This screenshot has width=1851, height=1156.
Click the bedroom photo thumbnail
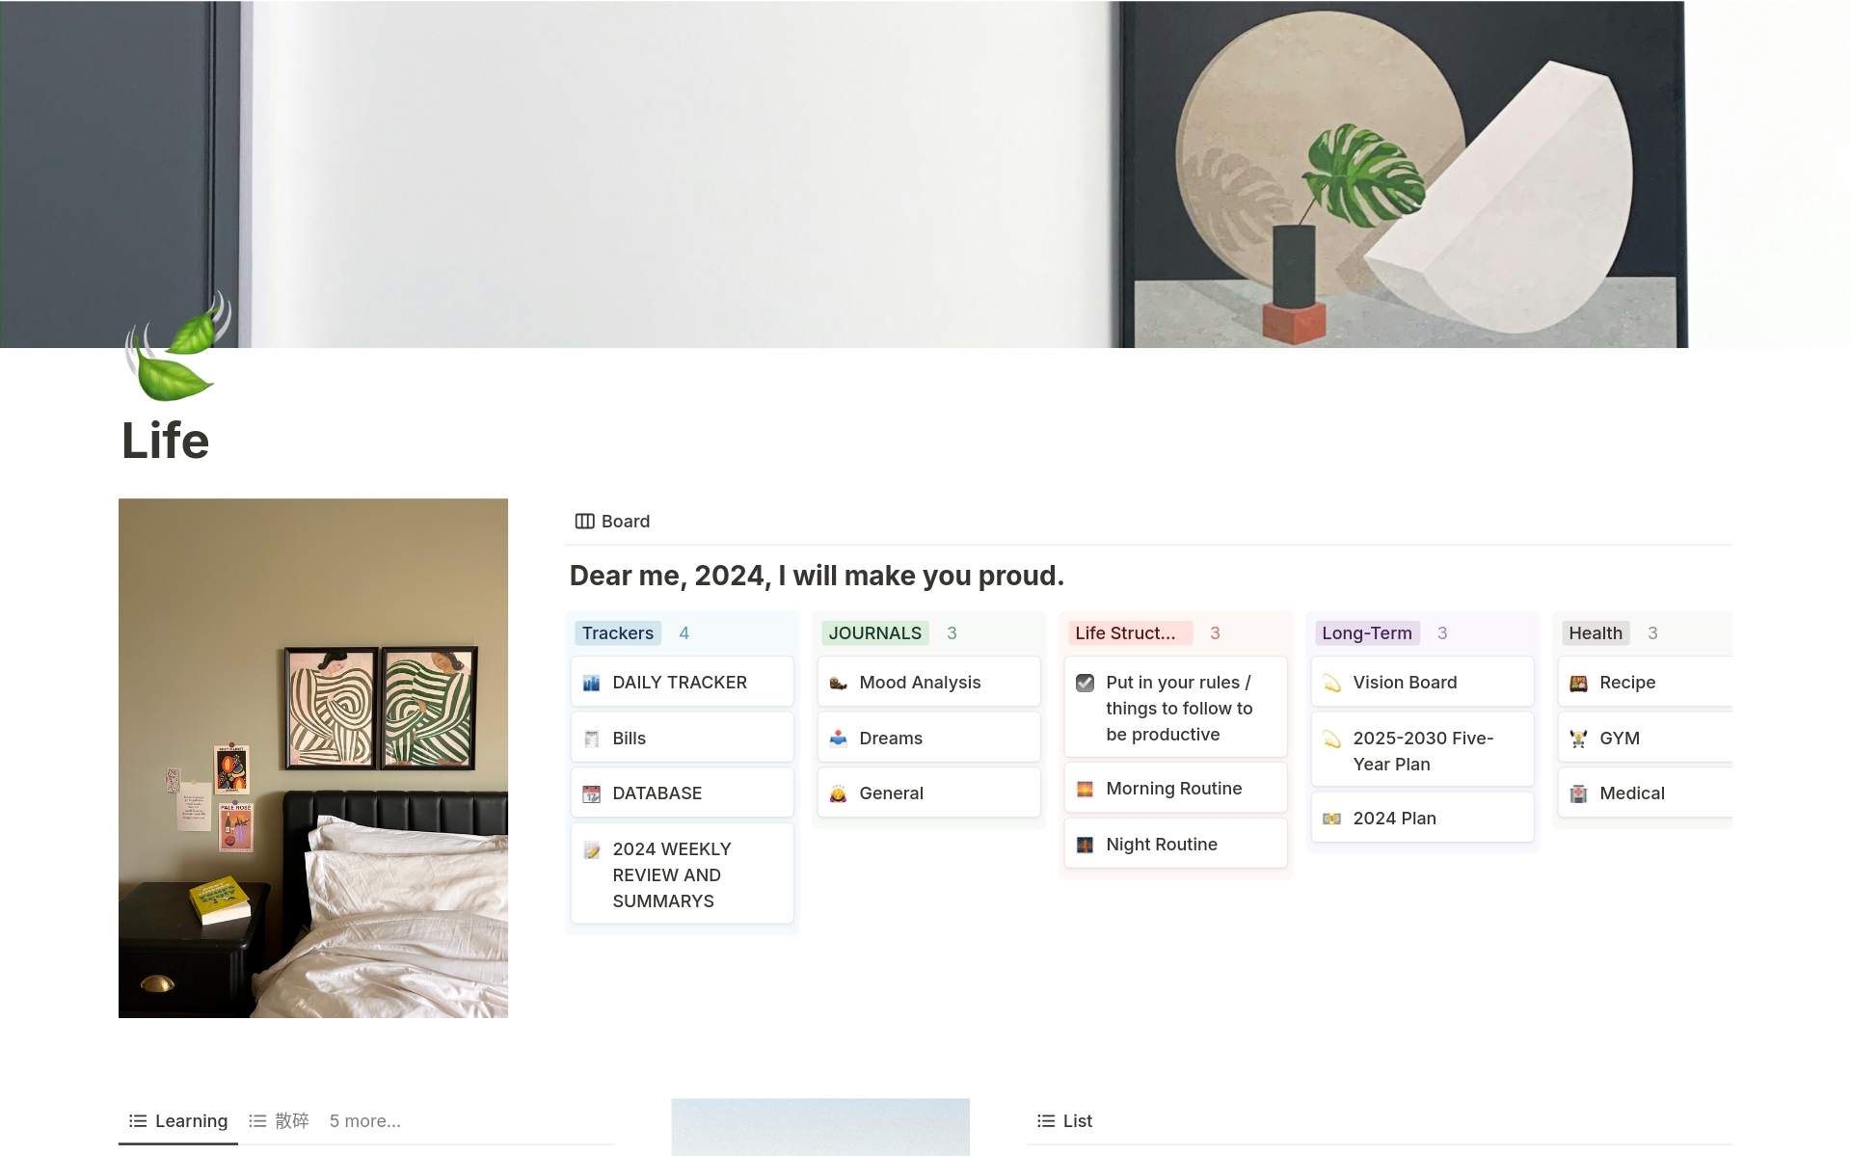click(312, 758)
